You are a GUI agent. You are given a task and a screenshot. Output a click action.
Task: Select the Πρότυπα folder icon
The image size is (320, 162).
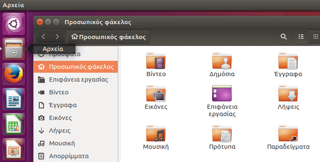point(222,134)
